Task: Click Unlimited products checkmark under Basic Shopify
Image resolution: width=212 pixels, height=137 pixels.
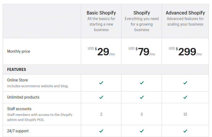Action: click(101, 97)
